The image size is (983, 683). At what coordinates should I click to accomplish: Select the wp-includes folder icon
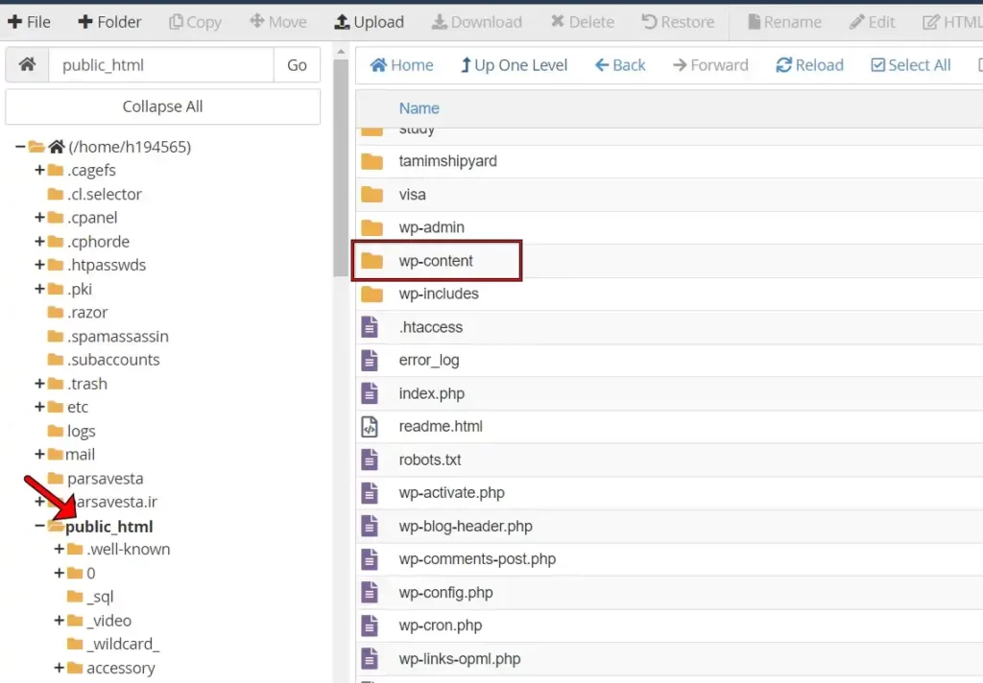coord(372,294)
